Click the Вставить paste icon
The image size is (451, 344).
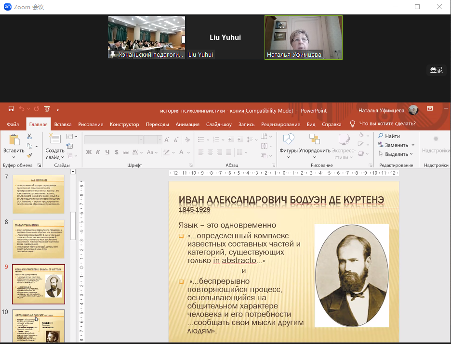coord(13,140)
